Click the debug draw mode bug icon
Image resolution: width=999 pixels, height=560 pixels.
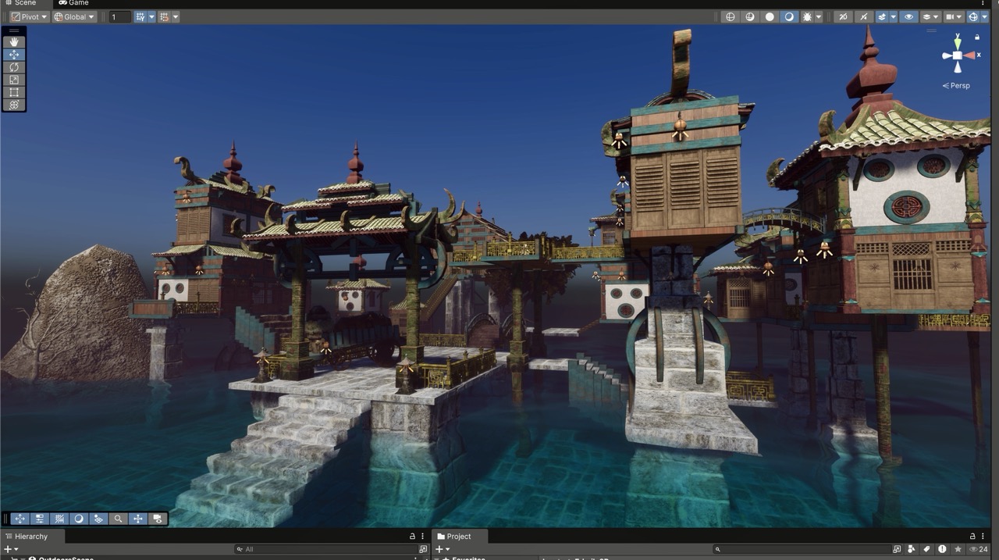point(807,16)
